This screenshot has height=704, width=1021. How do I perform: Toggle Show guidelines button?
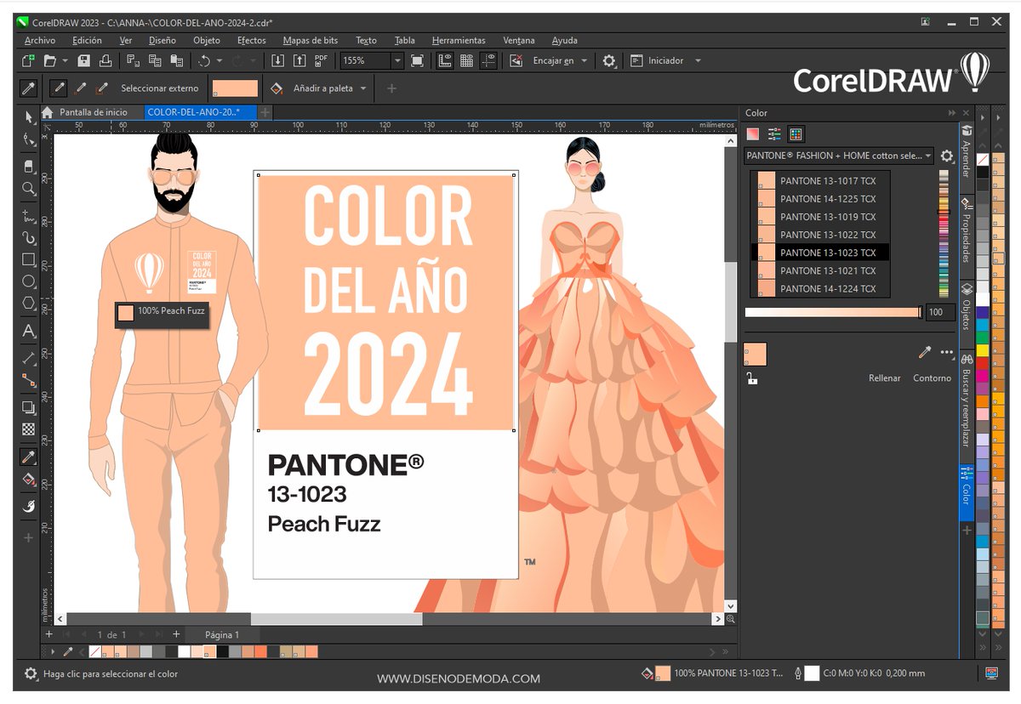[x=488, y=60]
